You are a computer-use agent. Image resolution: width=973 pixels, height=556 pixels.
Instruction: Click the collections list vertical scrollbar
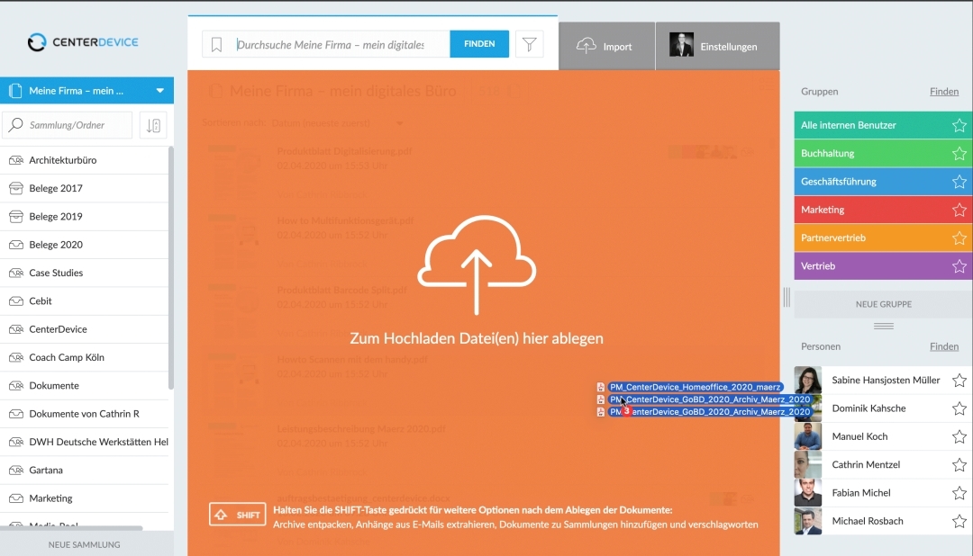click(x=170, y=268)
